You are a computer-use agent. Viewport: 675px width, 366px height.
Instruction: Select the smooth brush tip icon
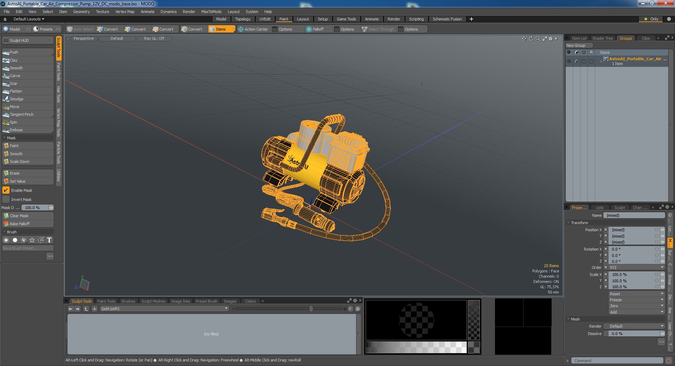6,240
